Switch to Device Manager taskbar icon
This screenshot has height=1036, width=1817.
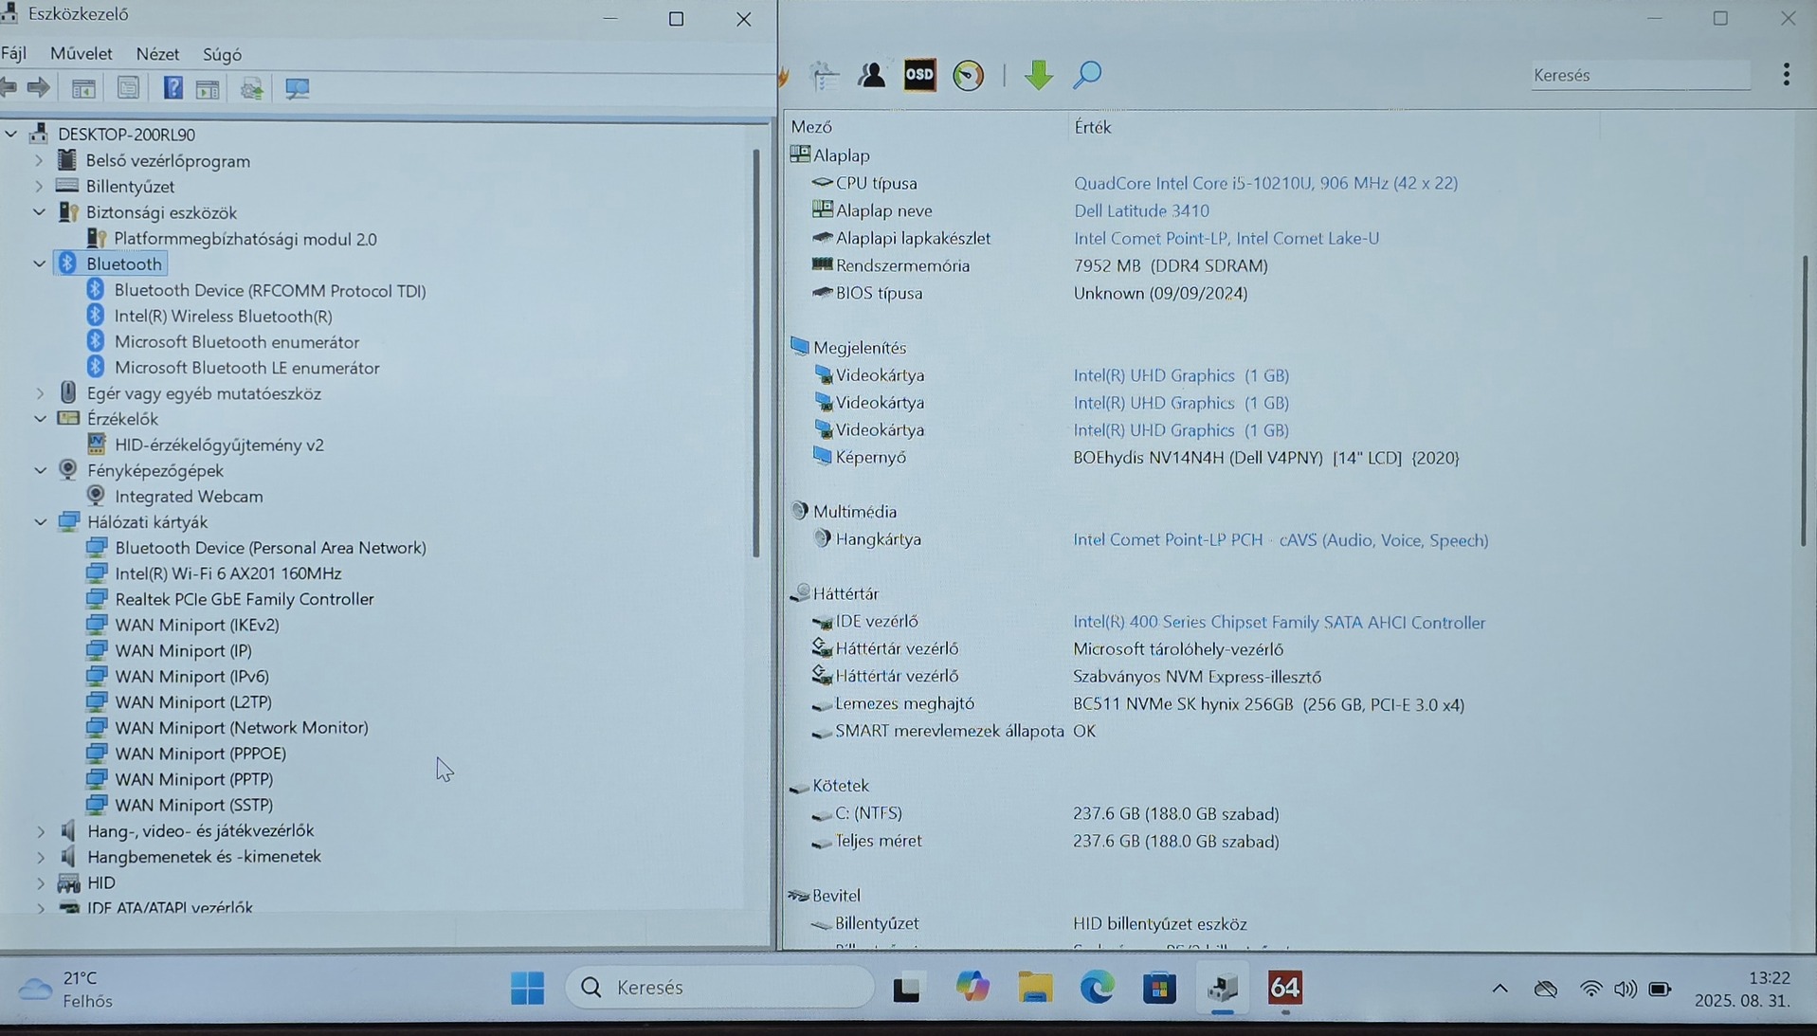point(1223,988)
